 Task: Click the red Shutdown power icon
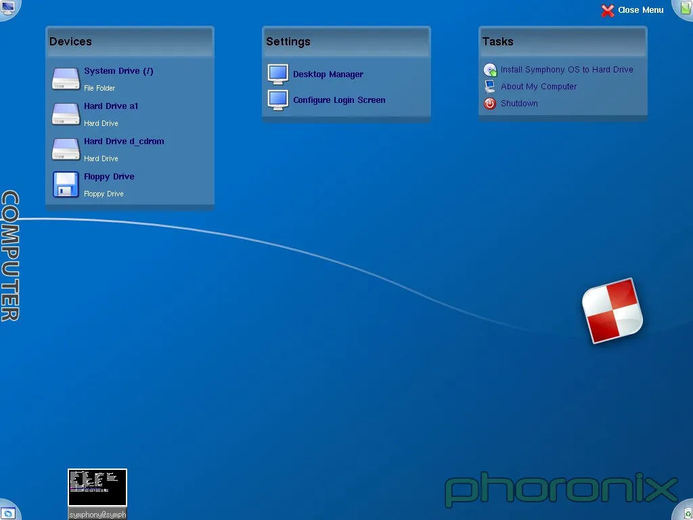point(490,104)
